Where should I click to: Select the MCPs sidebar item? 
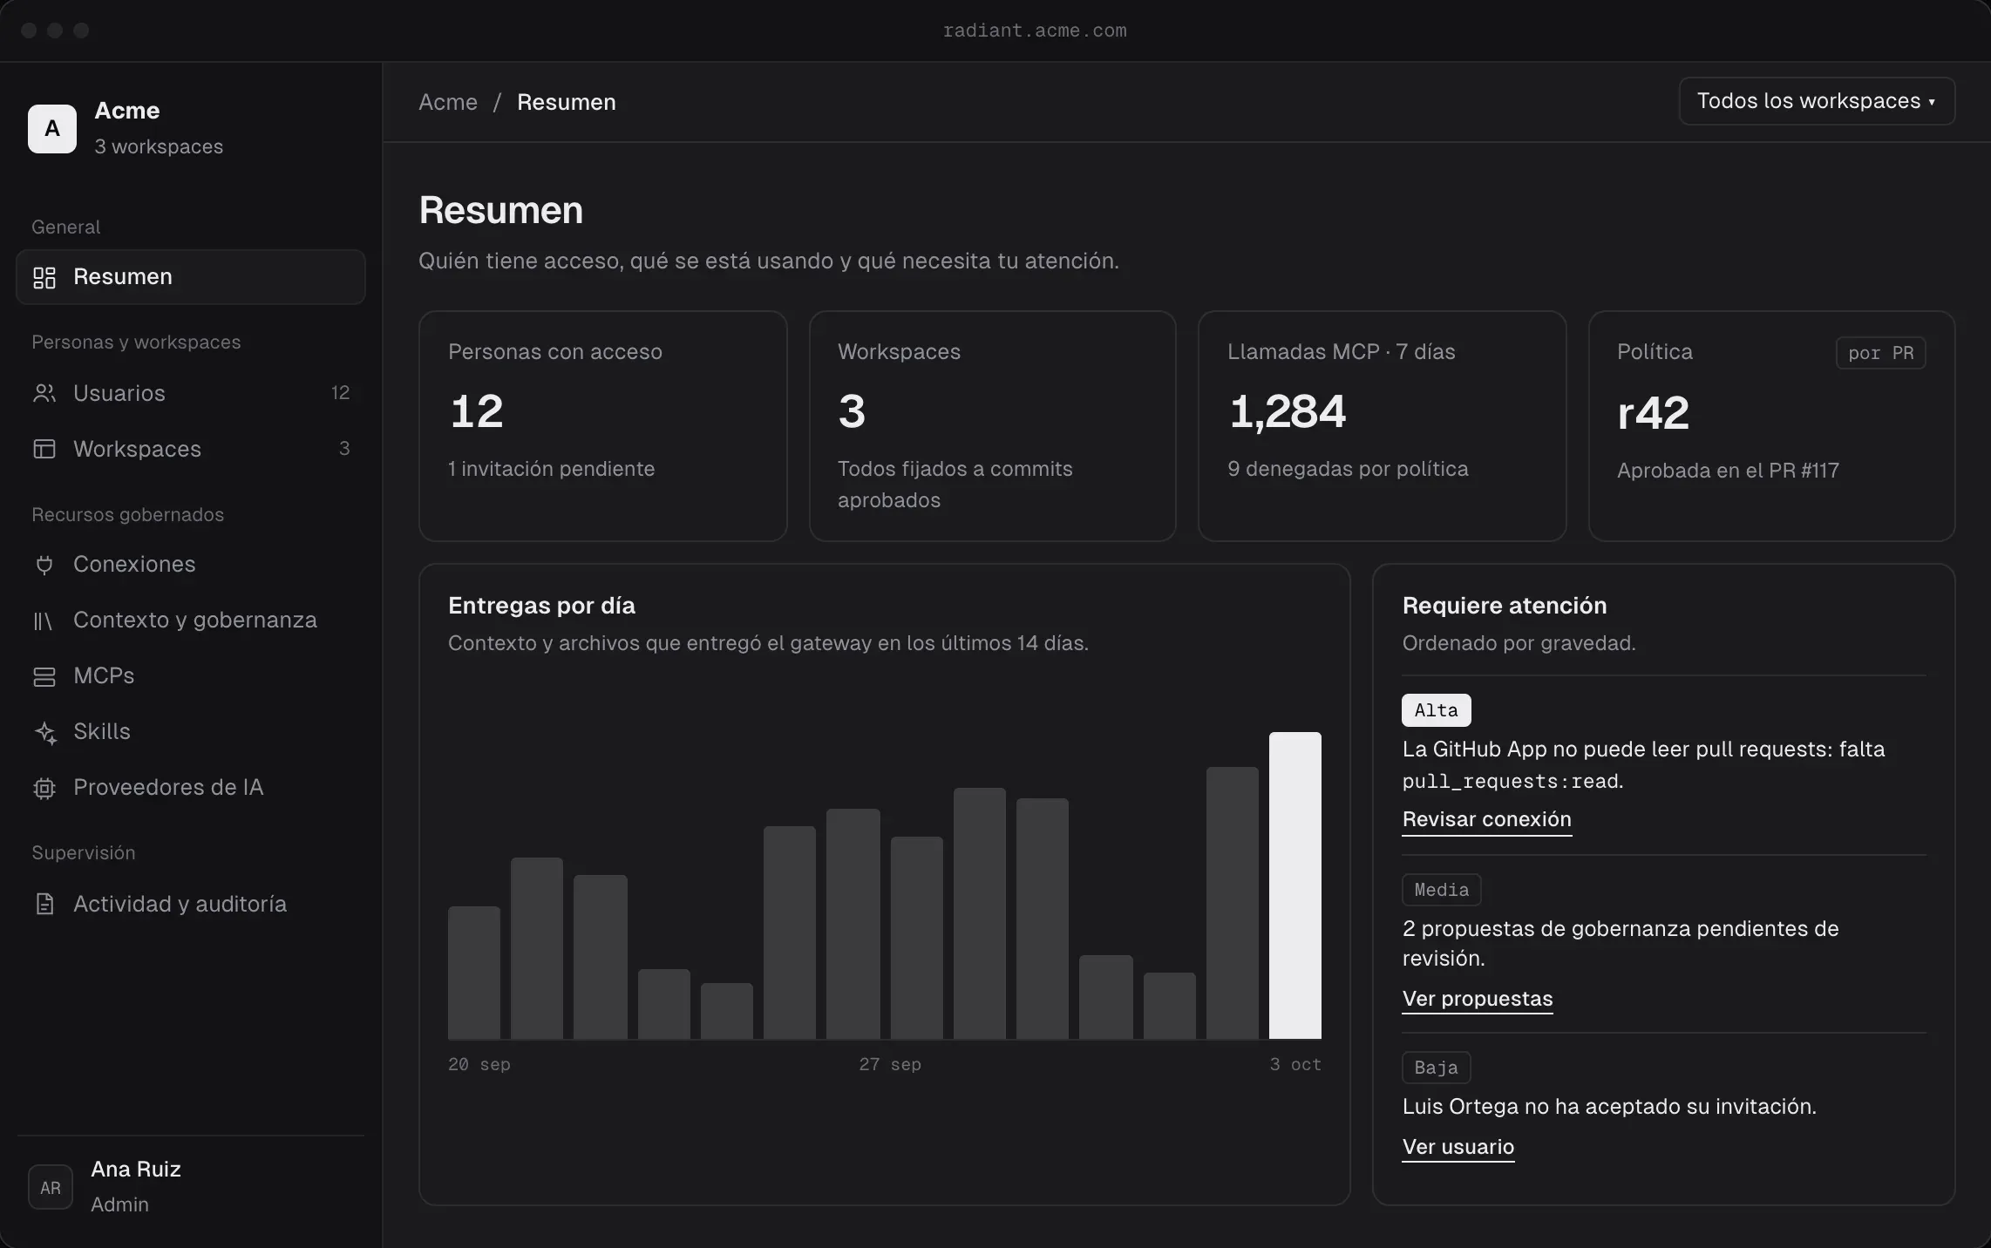click(191, 675)
